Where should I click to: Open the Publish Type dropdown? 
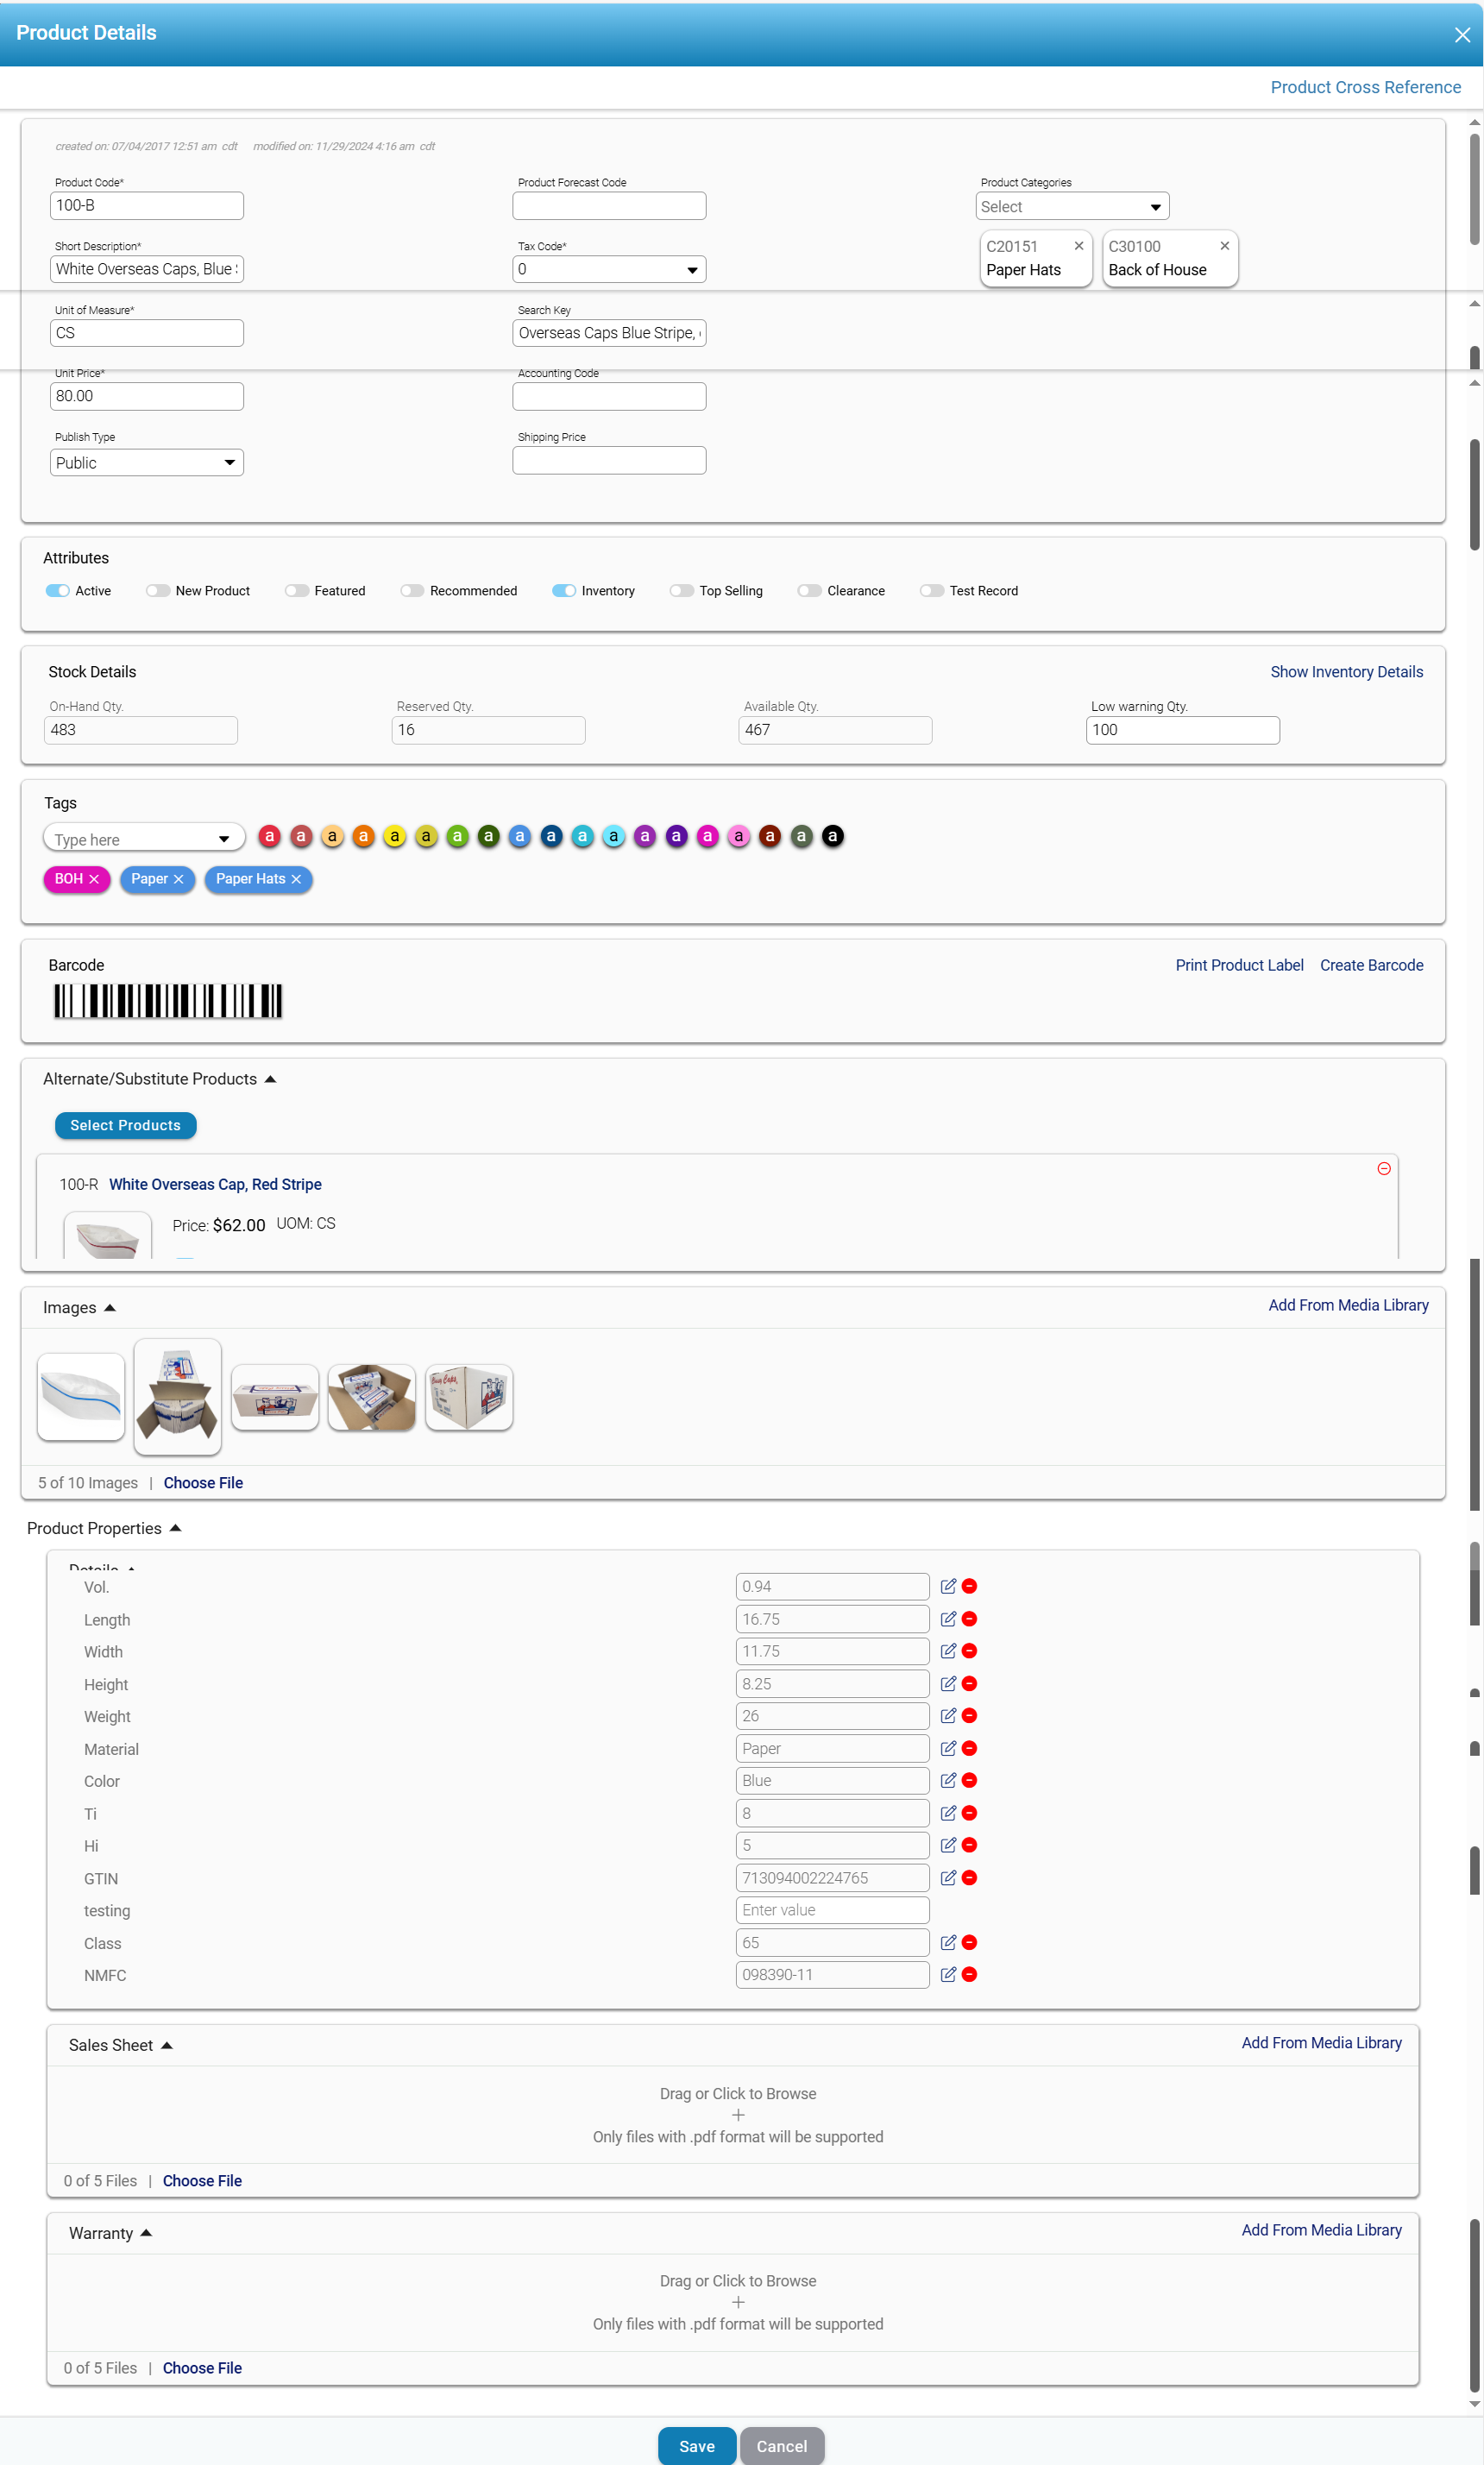tap(146, 463)
